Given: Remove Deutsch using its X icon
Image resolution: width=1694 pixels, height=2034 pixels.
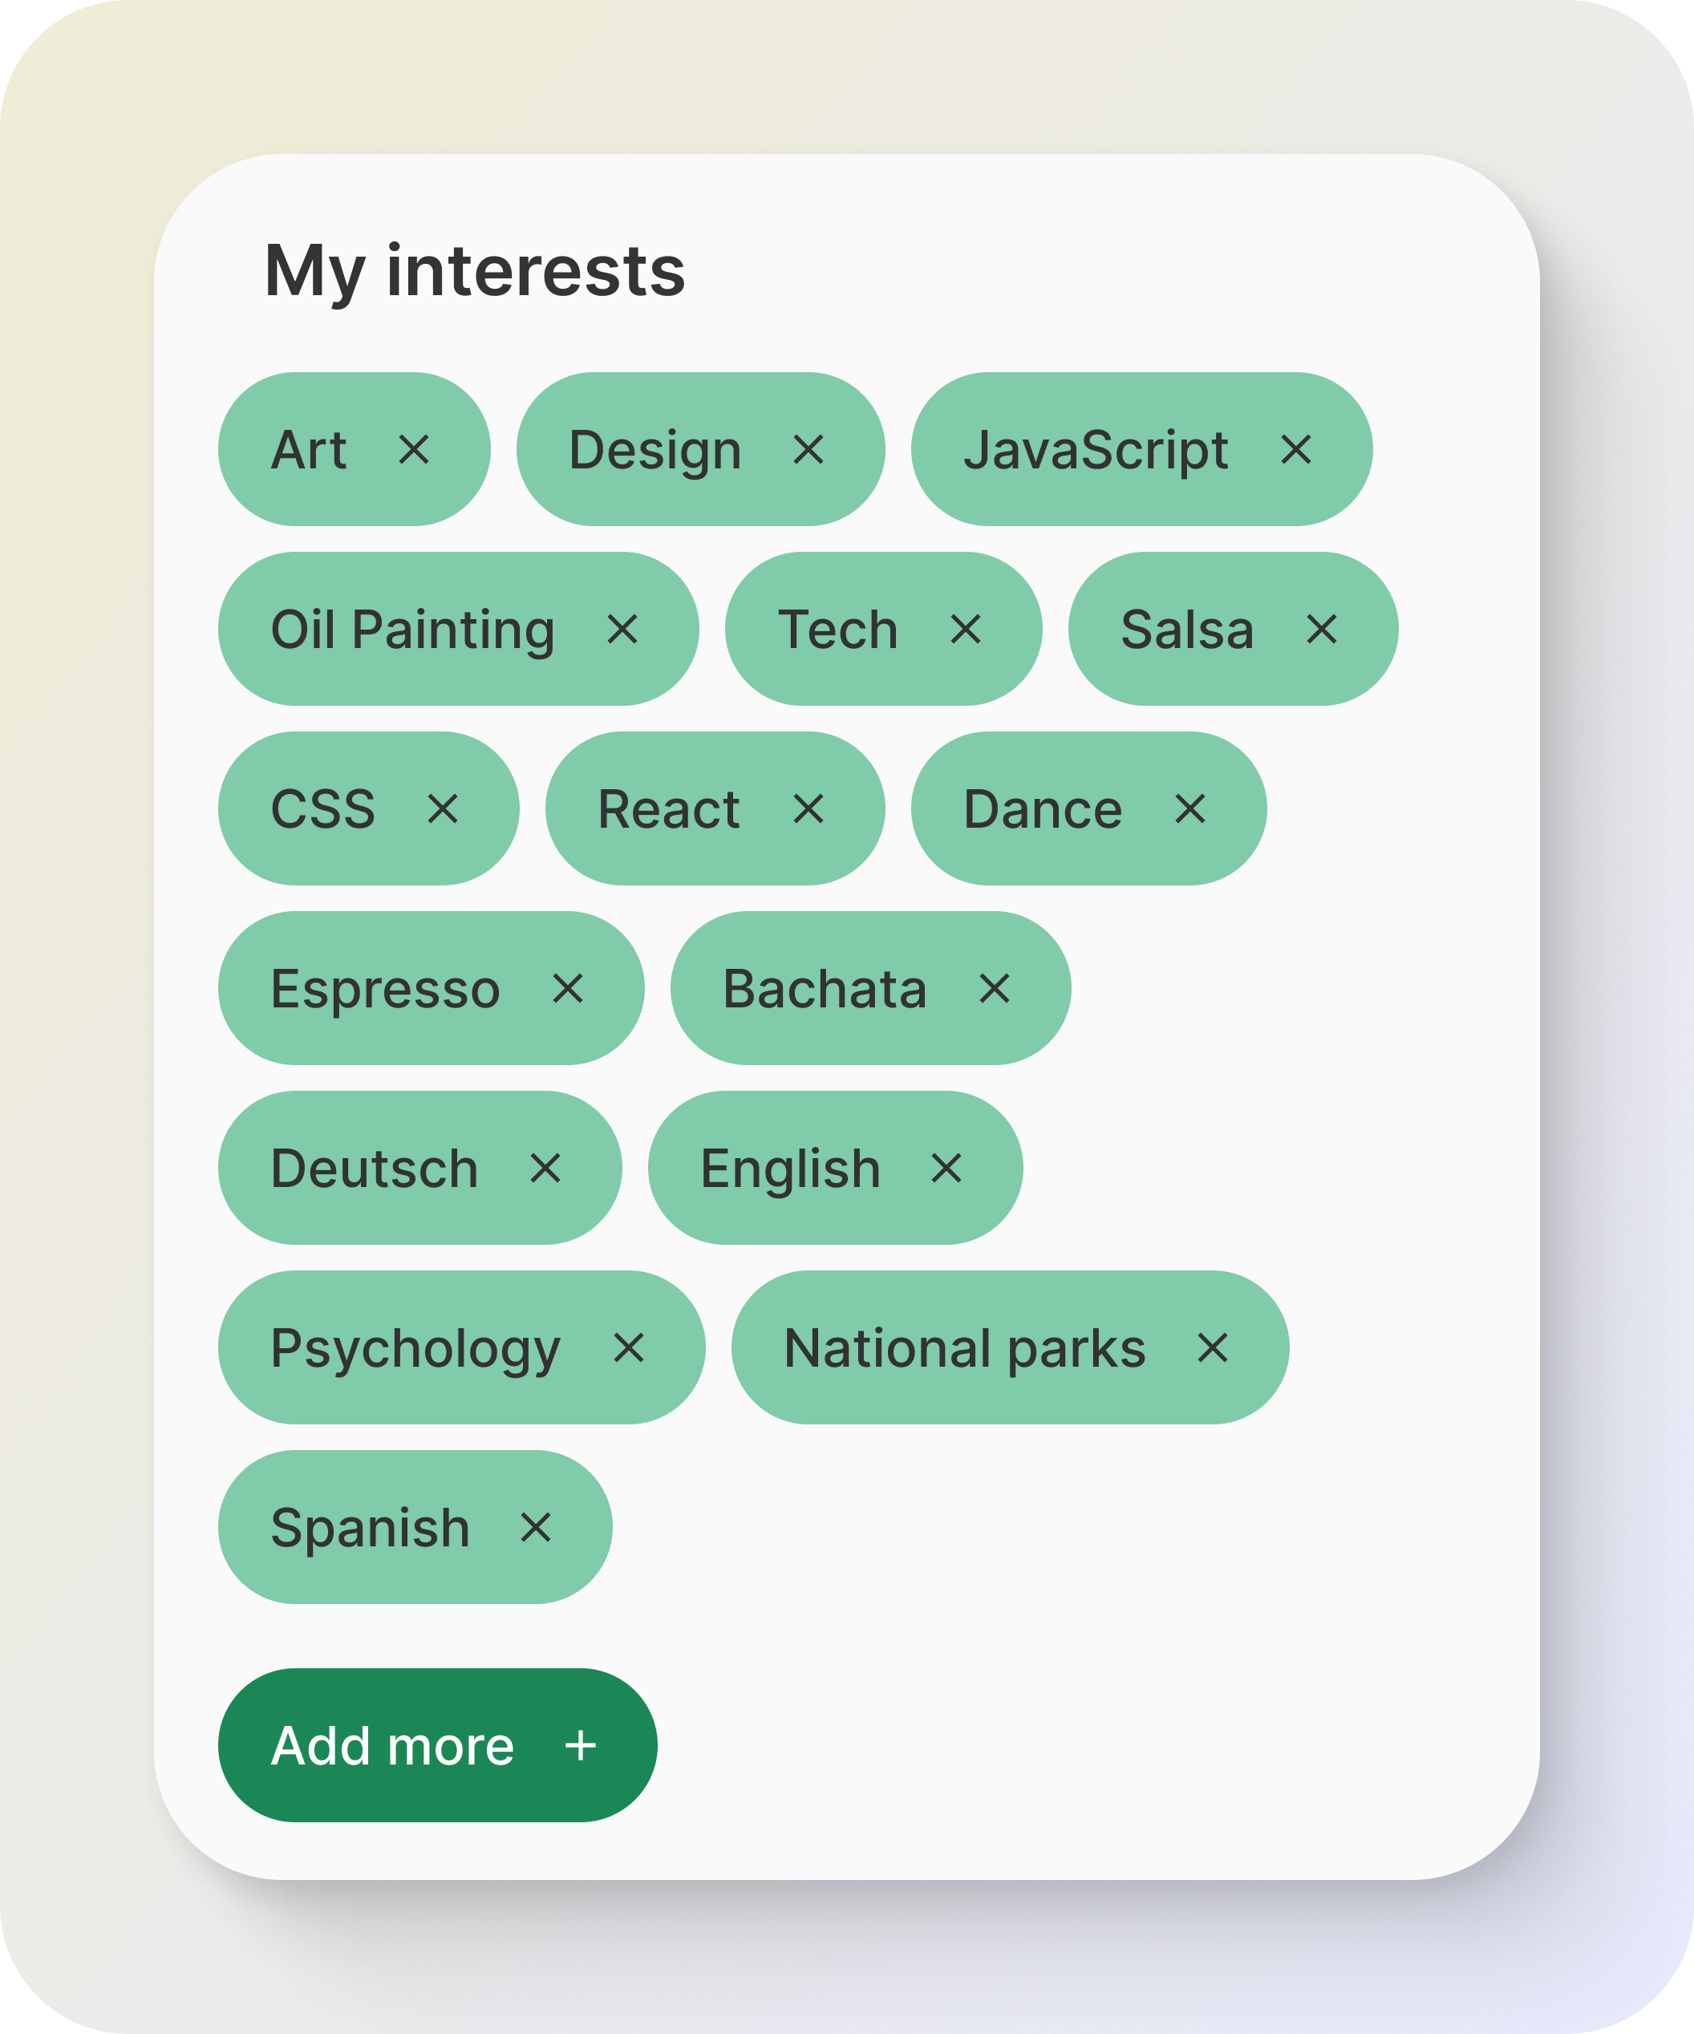Looking at the screenshot, I should point(545,1168).
